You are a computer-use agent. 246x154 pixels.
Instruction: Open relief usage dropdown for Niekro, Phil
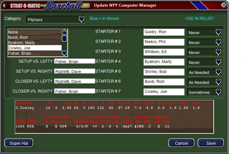pos(205,42)
